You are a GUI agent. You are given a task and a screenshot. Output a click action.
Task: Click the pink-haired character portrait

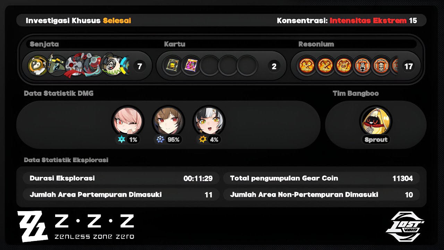[128, 122]
